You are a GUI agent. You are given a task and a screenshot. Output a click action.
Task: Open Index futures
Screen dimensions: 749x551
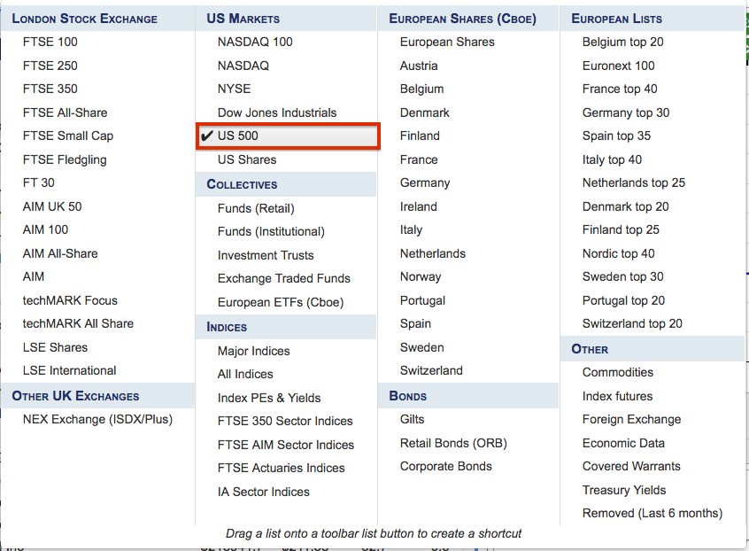[617, 396]
